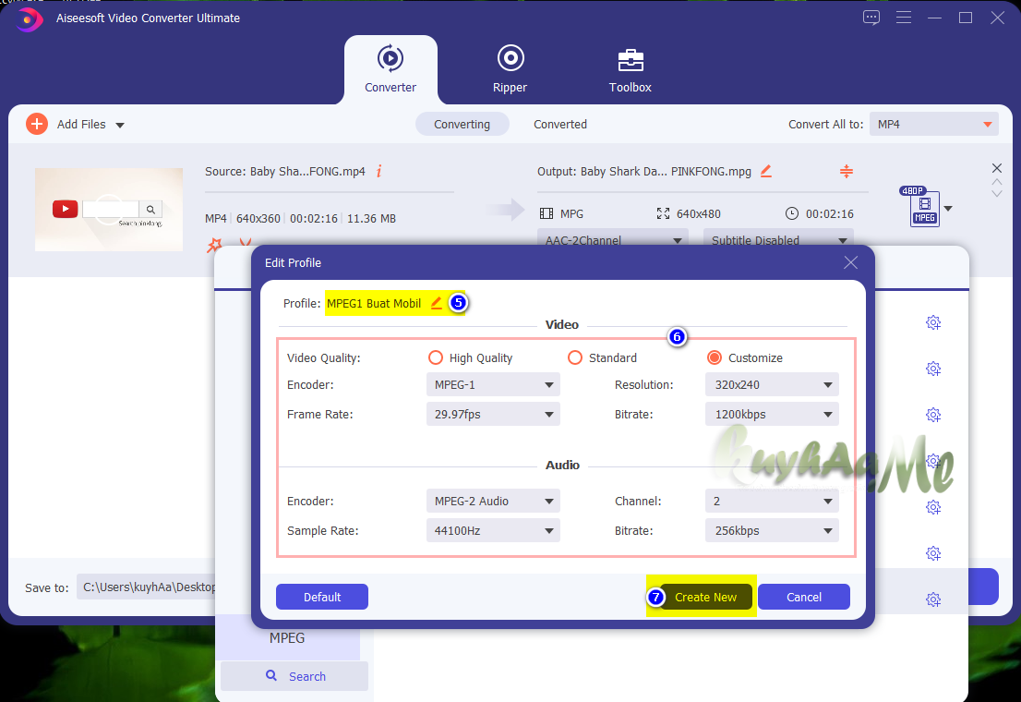This screenshot has width=1021, height=702.
Task: Select the MPEG format in list
Action: (287, 638)
